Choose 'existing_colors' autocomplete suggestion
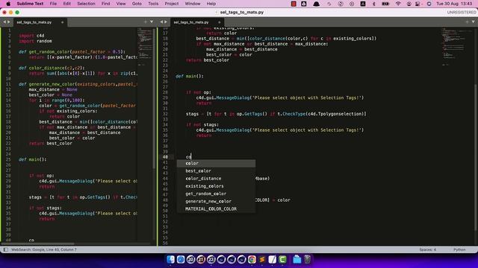478x268 pixels. [x=216, y=186]
